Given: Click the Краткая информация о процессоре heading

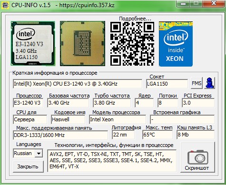Looking at the screenshot, I should pyautogui.click(x=55, y=73).
